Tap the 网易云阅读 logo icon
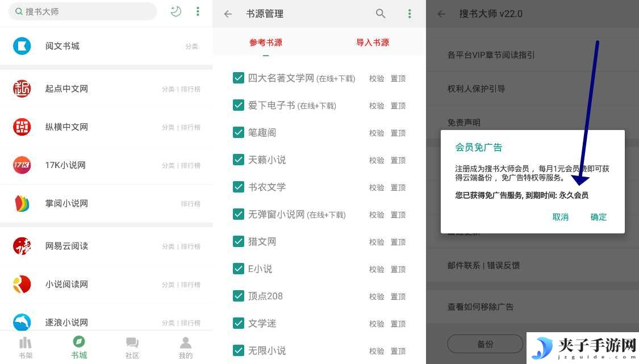The image size is (639, 364). coord(22,246)
